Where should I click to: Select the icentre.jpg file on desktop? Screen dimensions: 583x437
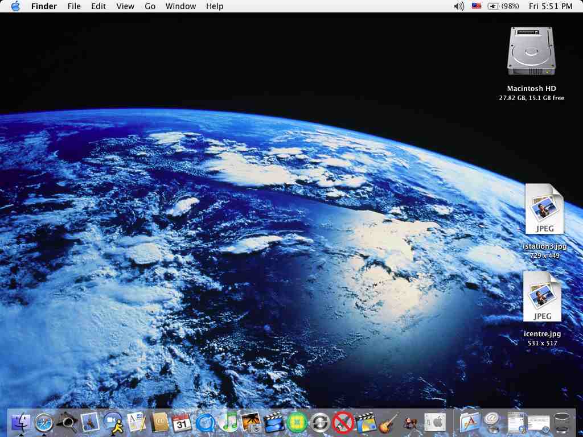pyautogui.click(x=542, y=296)
